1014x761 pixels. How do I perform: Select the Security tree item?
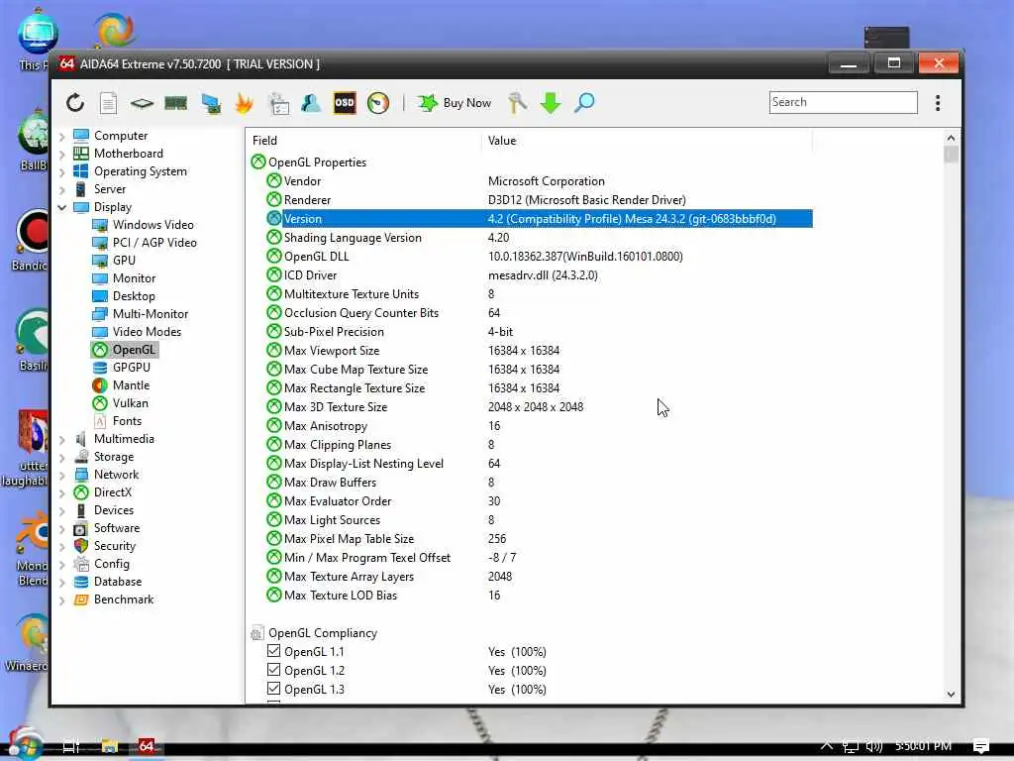105,546
